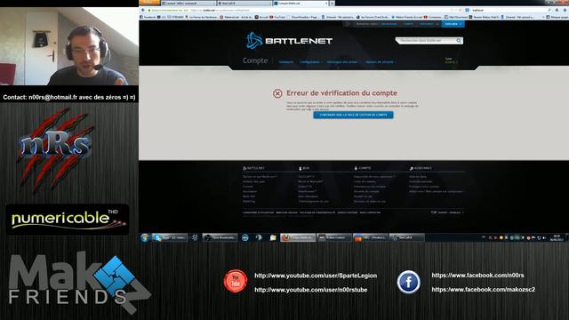Click the Battle.net footer column heading
Viewport: 569px width, 320px height.
[x=253, y=168]
